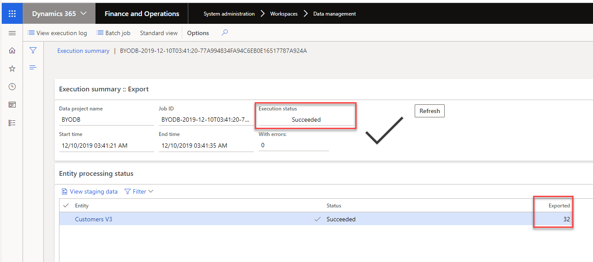Open the Customers V3 entity link
Image resolution: width=593 pixels, height=262 pixels.
point(94,219)
